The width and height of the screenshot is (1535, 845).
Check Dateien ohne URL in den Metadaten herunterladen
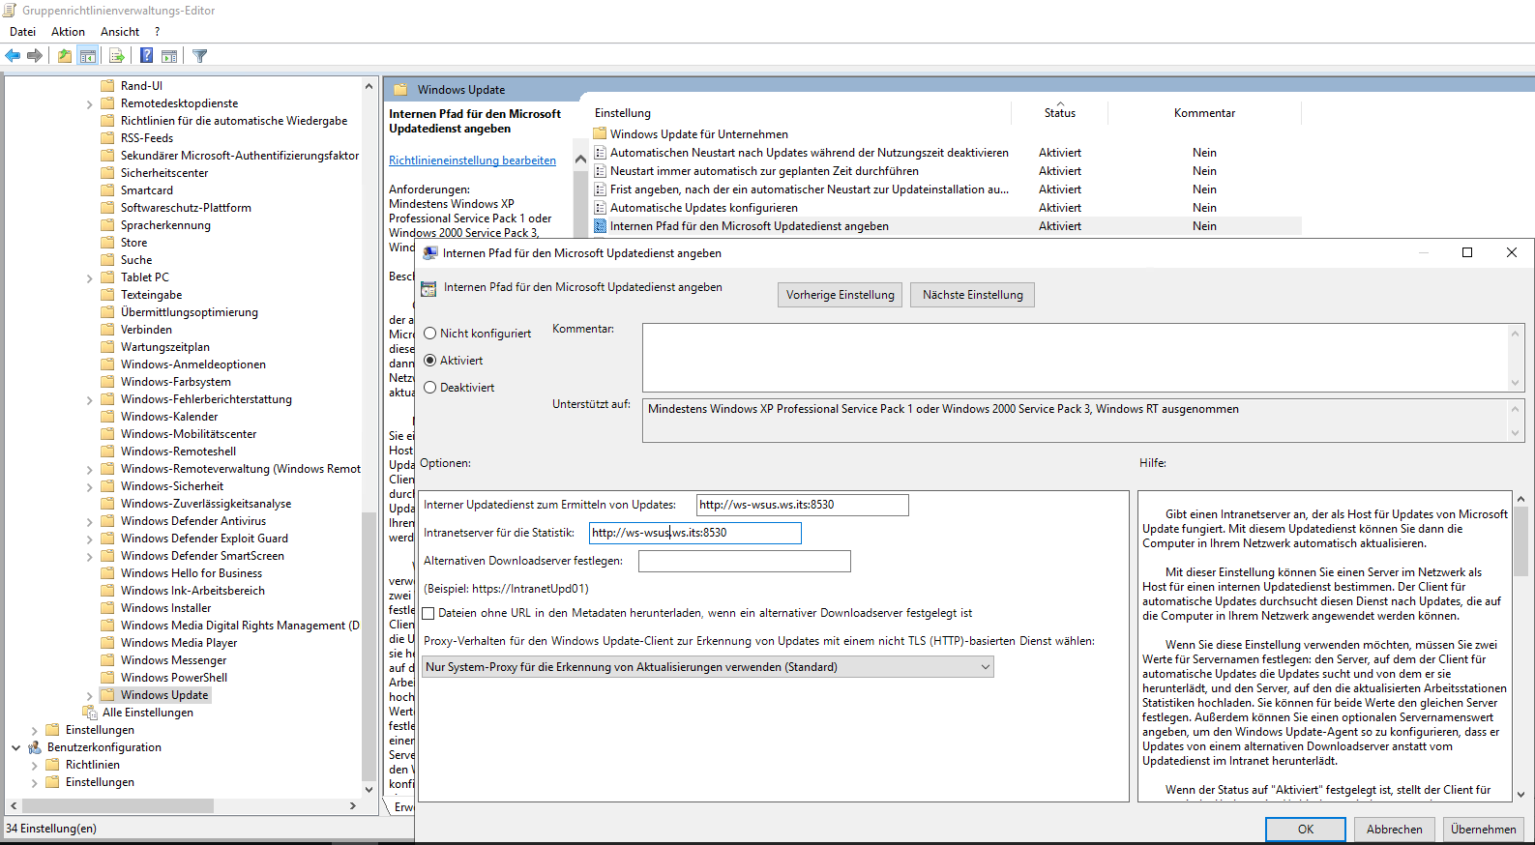[x=428, y=614]
